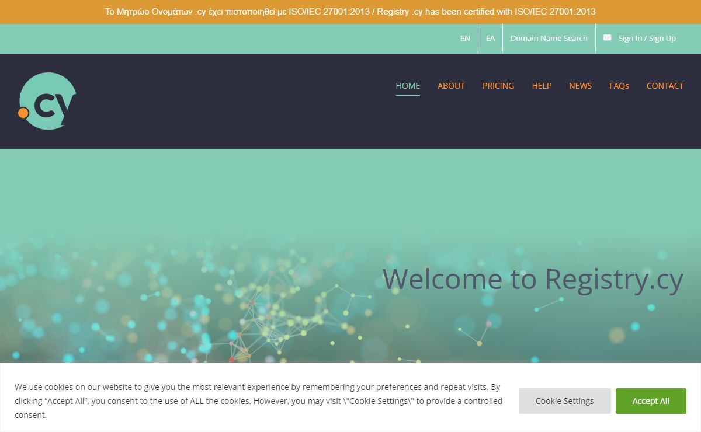Click the Welcome to Registry.cy heading

tap(533, 280)
